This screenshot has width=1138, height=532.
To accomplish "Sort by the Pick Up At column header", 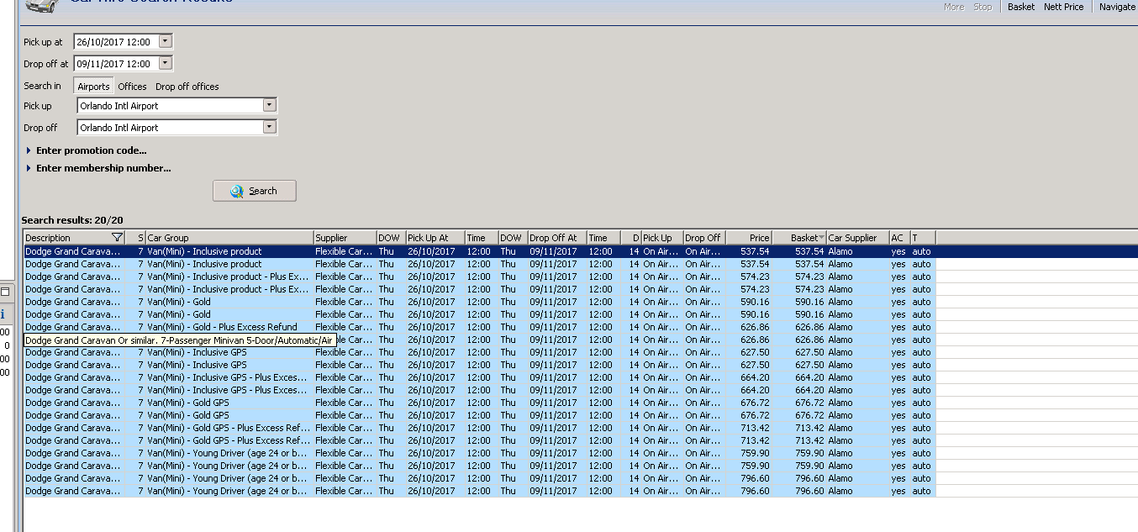I will pos(435,238).
